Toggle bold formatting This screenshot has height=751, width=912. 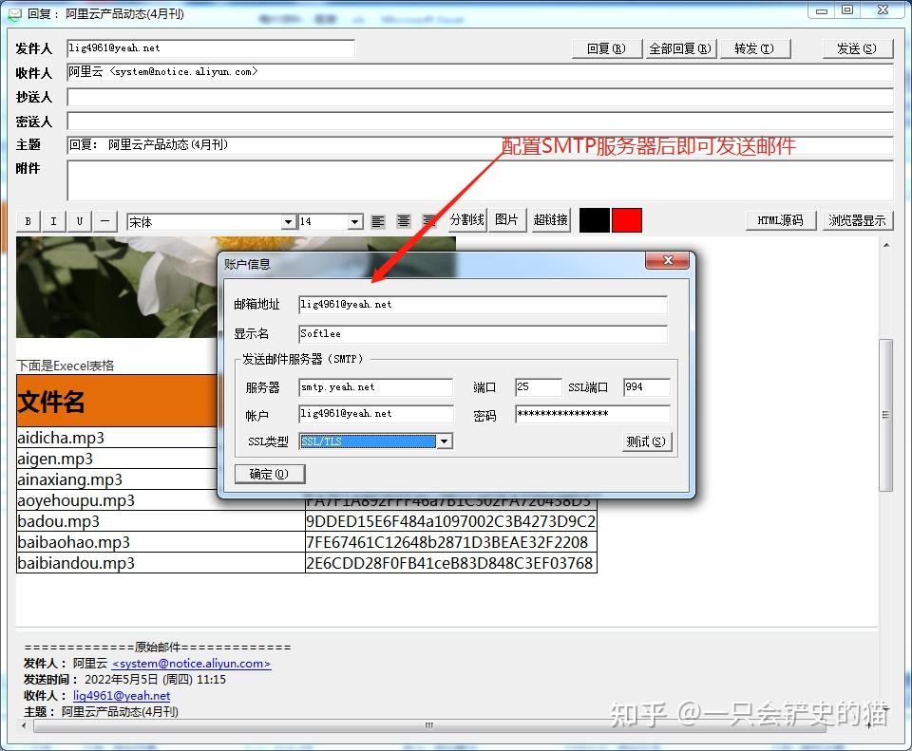click(x=28, y=220)
